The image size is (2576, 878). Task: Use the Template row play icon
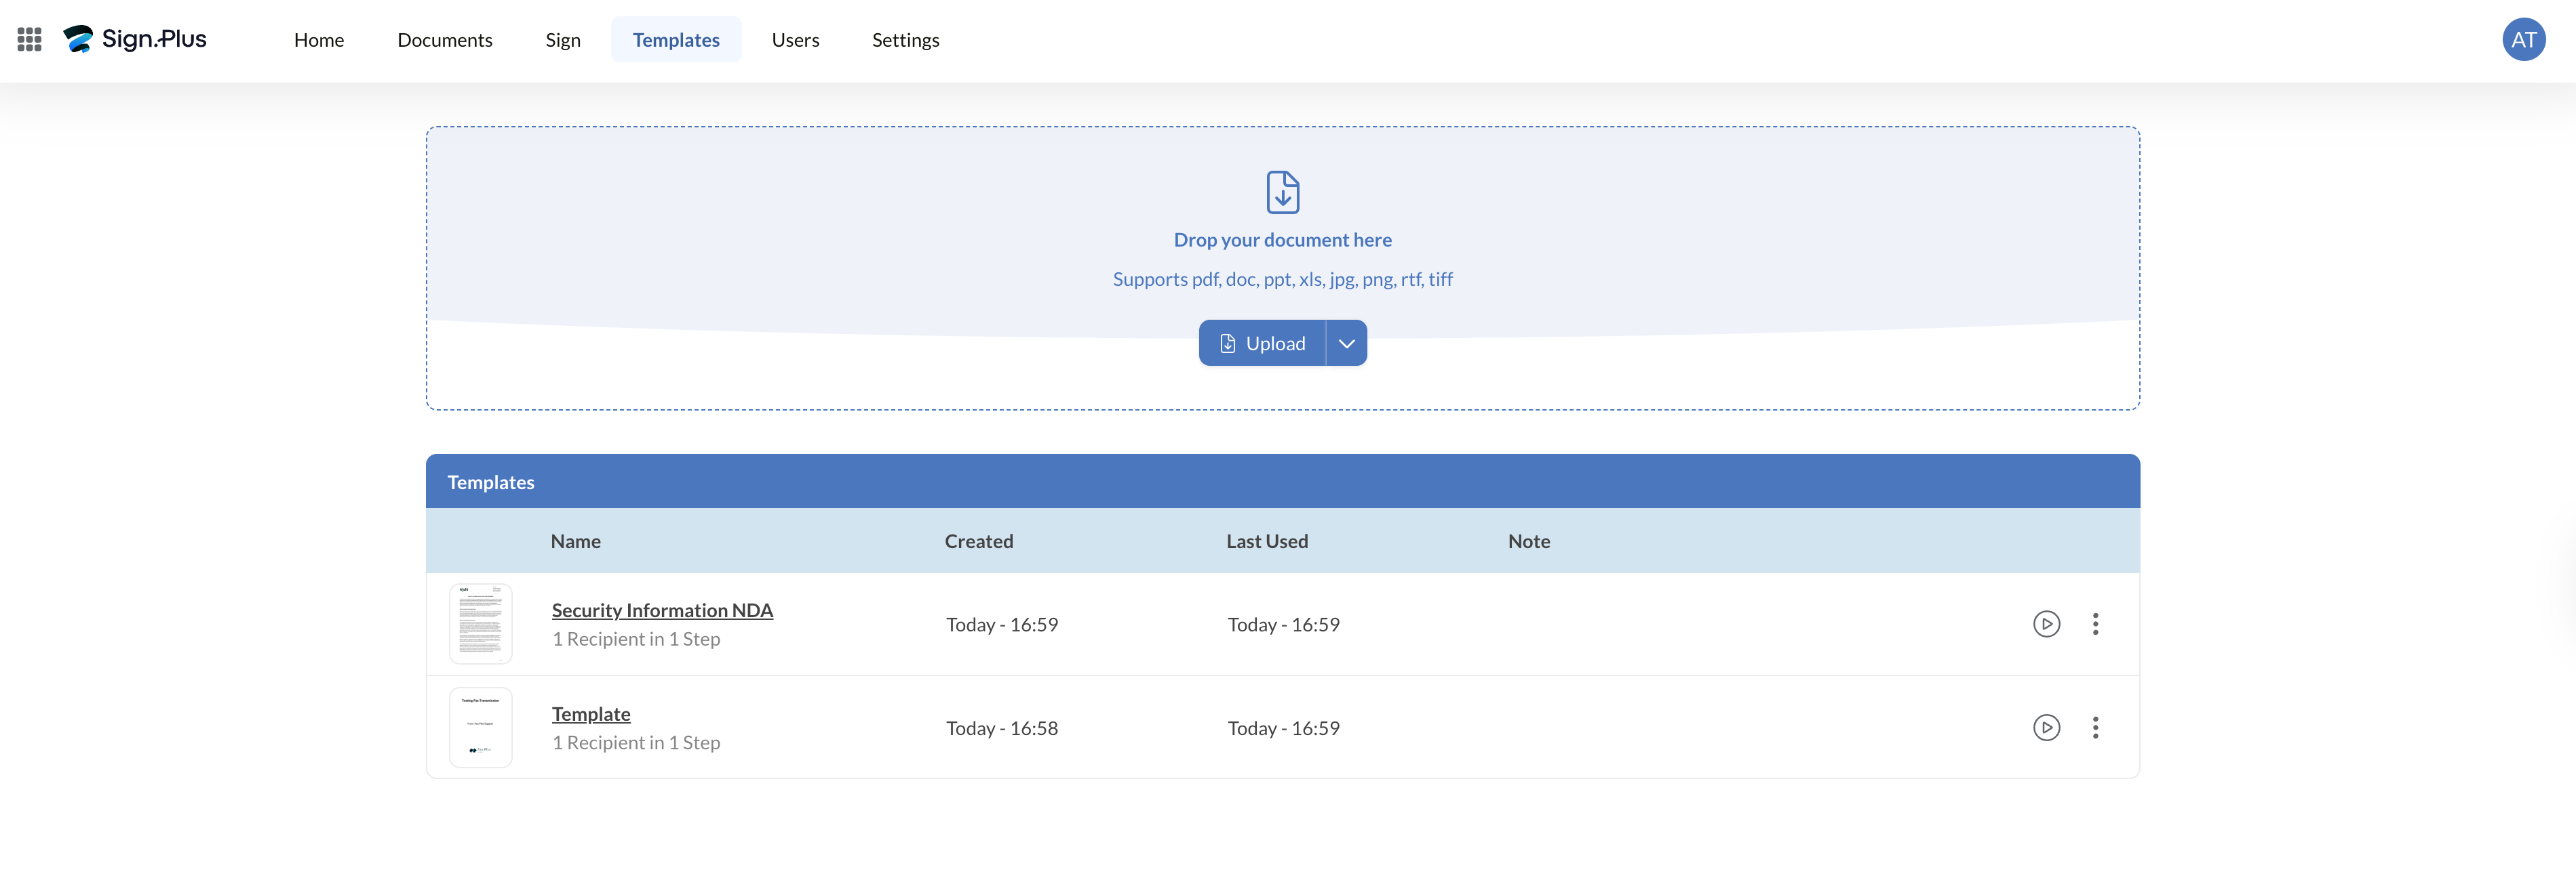click(x=2046, y=728)
